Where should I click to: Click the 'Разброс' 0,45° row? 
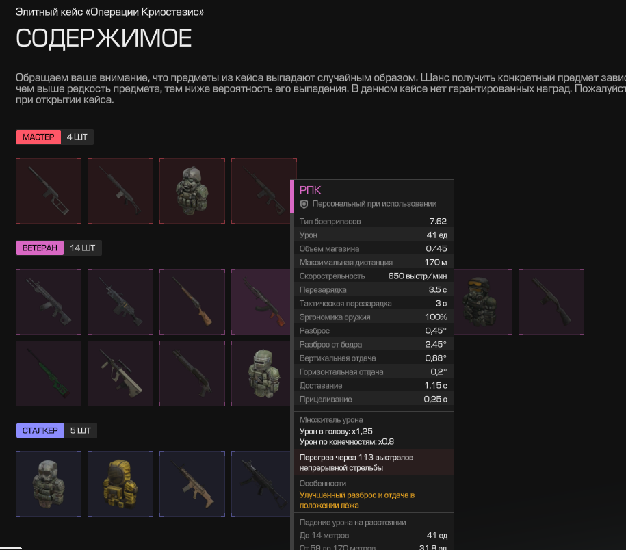pyautogui.click(x=374, y=331)
